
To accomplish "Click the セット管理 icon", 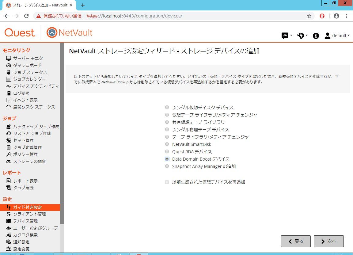I will click(9, 140).
